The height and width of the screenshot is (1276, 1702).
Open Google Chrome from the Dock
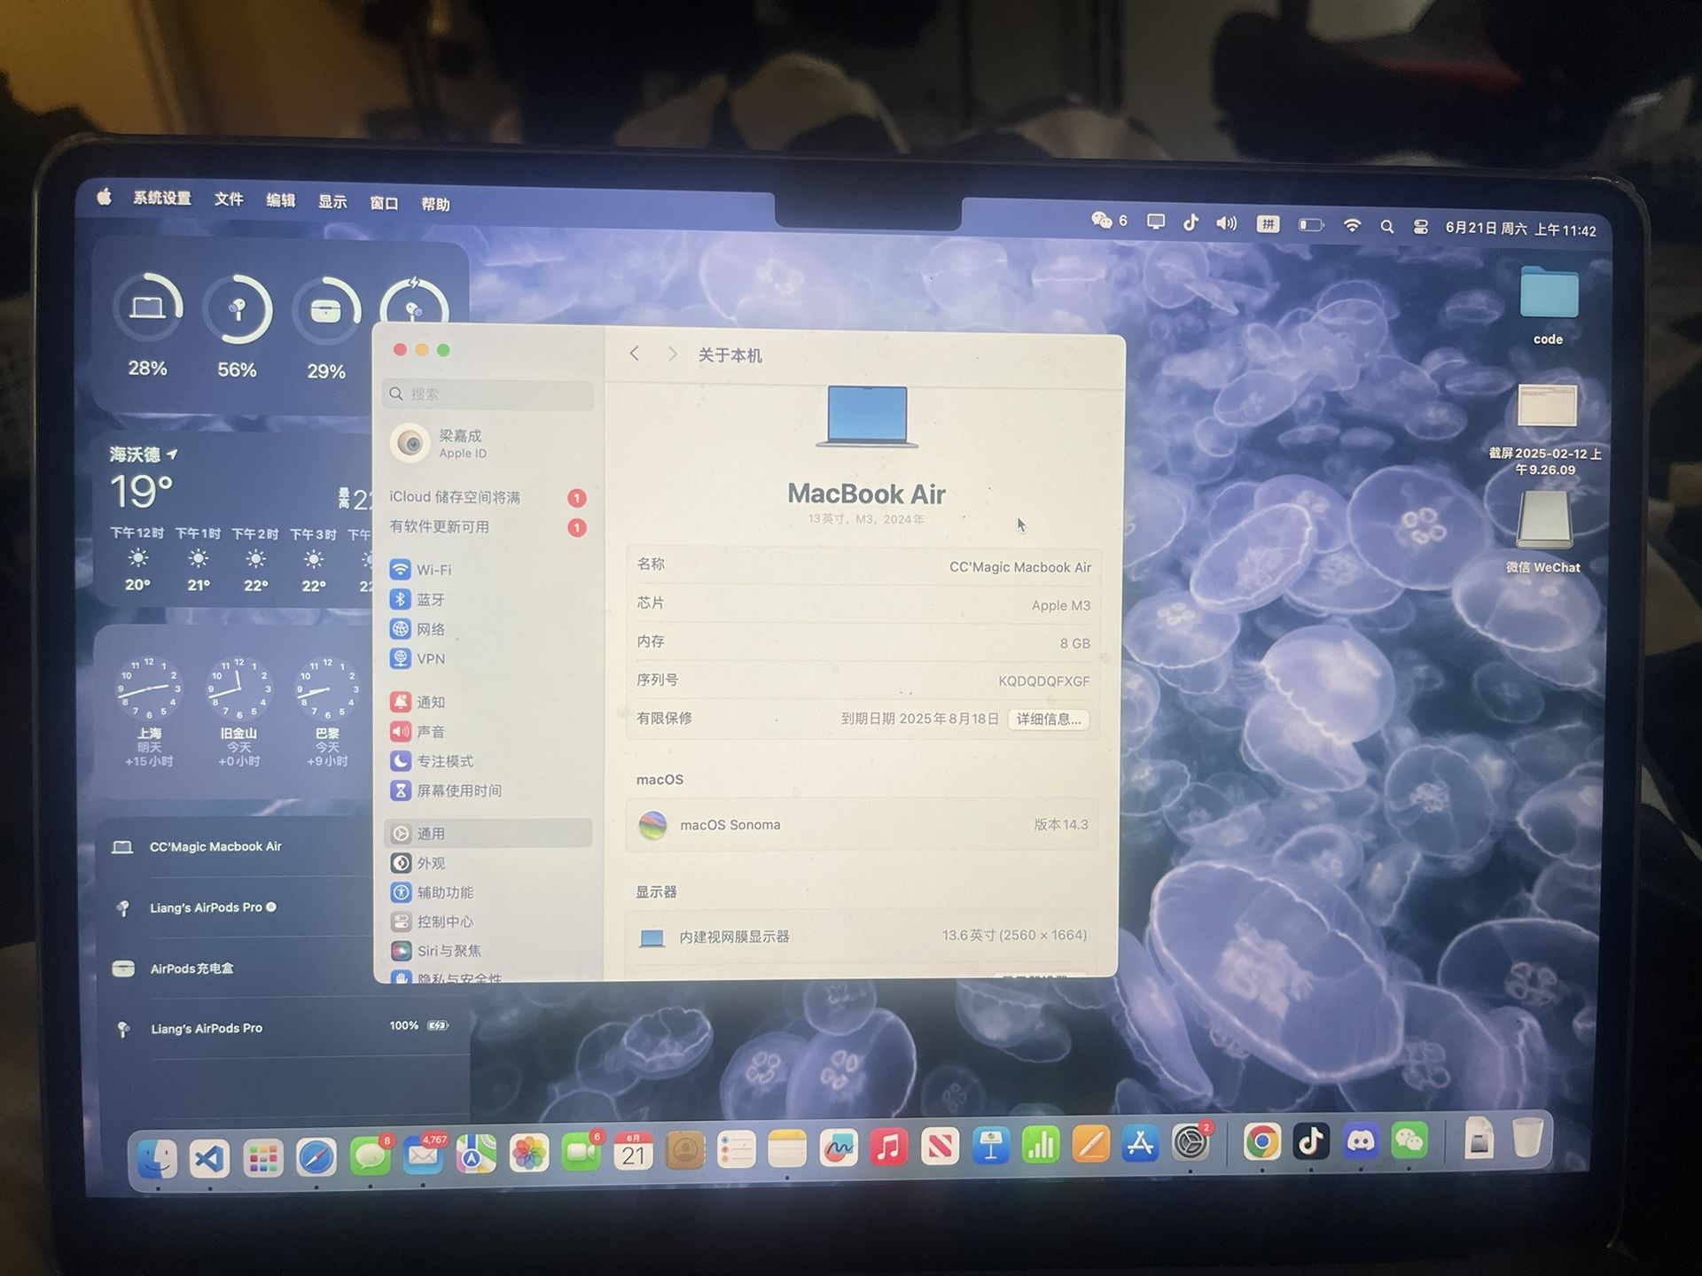(1261, 1142)
